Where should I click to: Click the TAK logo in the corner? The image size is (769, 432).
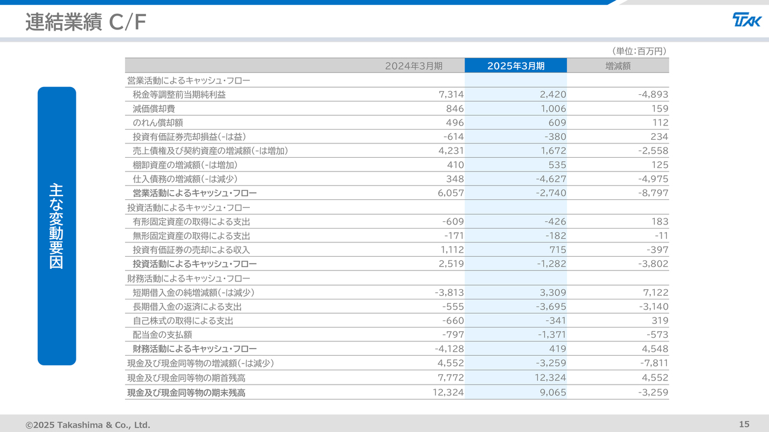coord(746,20)
